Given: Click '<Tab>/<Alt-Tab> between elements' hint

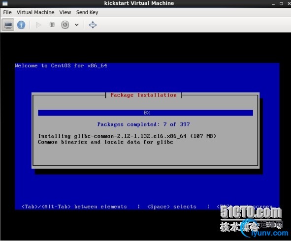Looking at the screenshot, I should (x=74, y=207).
